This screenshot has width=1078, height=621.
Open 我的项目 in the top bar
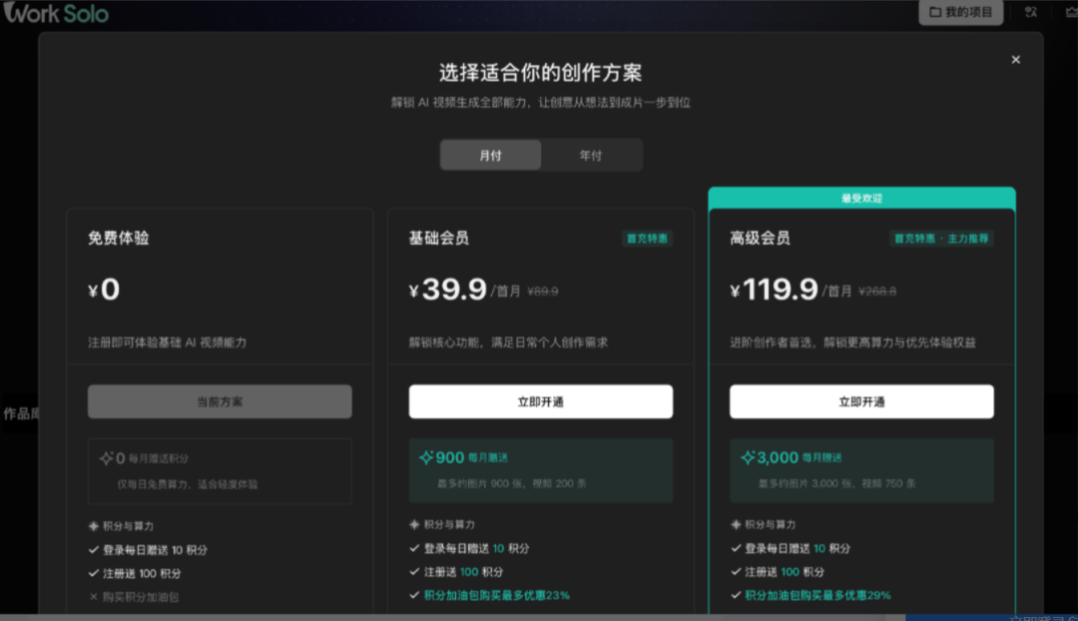coord(960,12)
